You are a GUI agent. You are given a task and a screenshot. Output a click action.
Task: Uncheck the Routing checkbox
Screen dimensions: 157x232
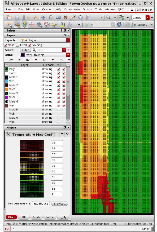click(x=30, y=45)
